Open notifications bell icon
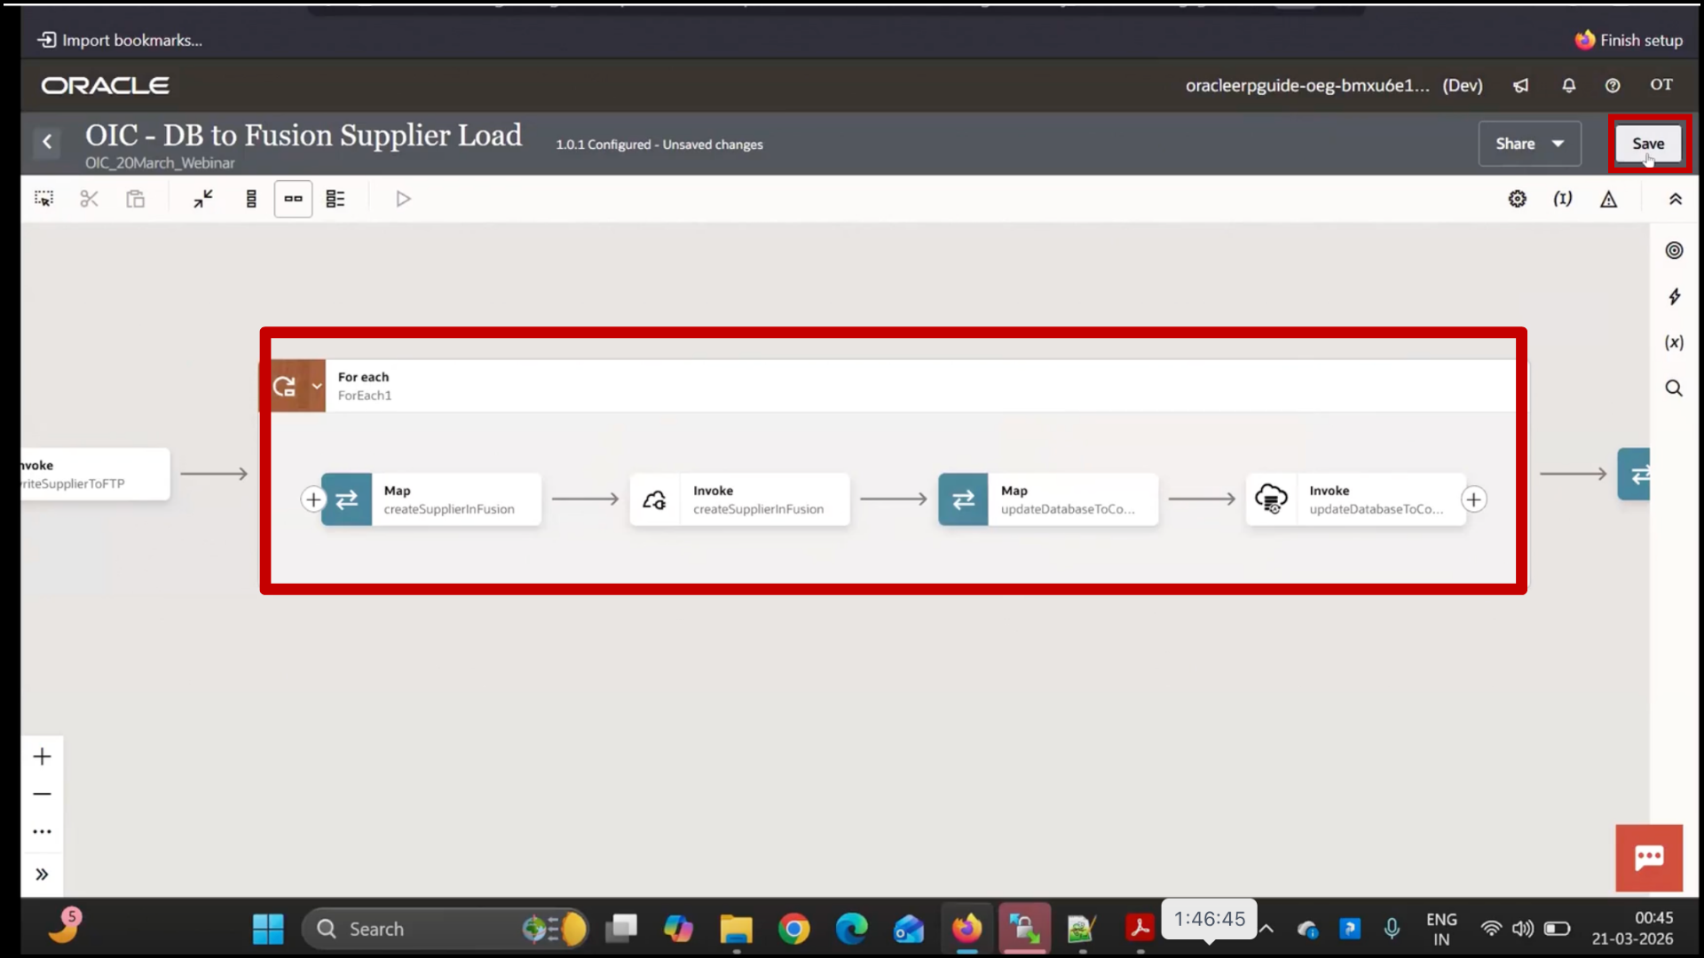 pos(1568,85)
